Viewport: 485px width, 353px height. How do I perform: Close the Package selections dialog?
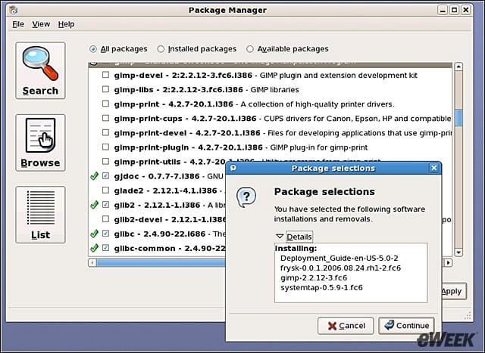tap(433, 168)
